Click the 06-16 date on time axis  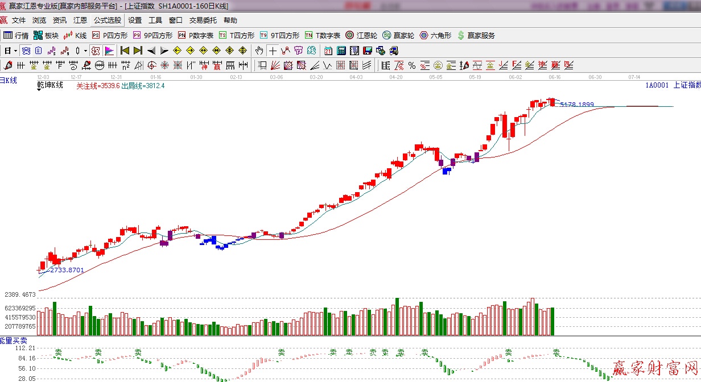tap(555, 77)
